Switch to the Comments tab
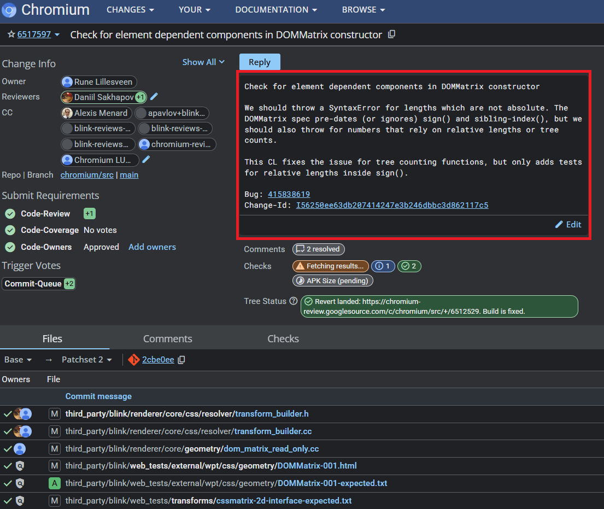Screen dimensions: 604x509 167,338
